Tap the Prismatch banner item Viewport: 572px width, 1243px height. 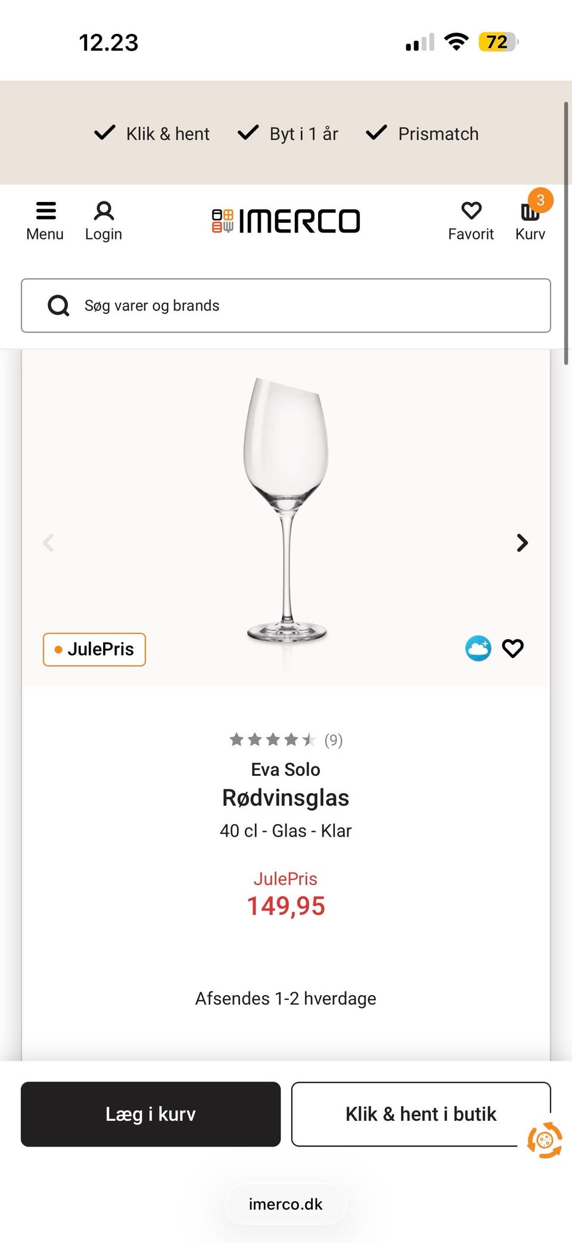pyautogui.click(x=422, y=133)
